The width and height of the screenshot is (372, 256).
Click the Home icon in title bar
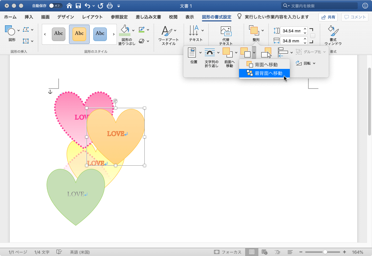(x=69, y=6)
